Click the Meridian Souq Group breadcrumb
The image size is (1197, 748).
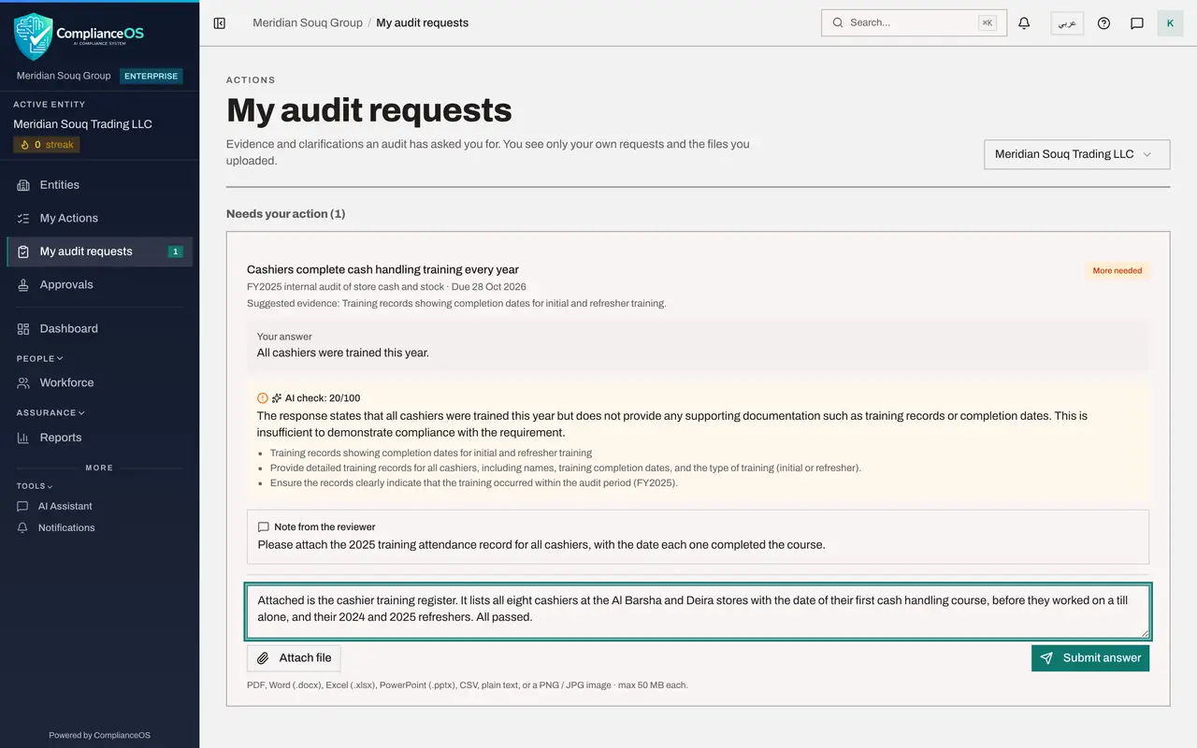308,22
